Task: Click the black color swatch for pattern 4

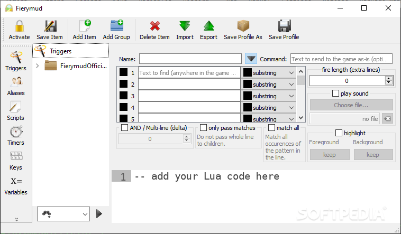Action: point(123,107)
